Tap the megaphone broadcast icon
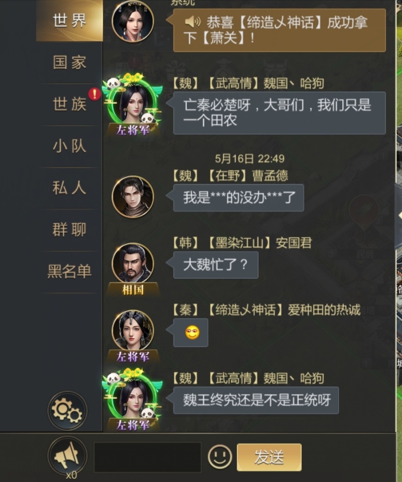Image resolution: width=402 pixels, height=482 pixels. (67, 455)
